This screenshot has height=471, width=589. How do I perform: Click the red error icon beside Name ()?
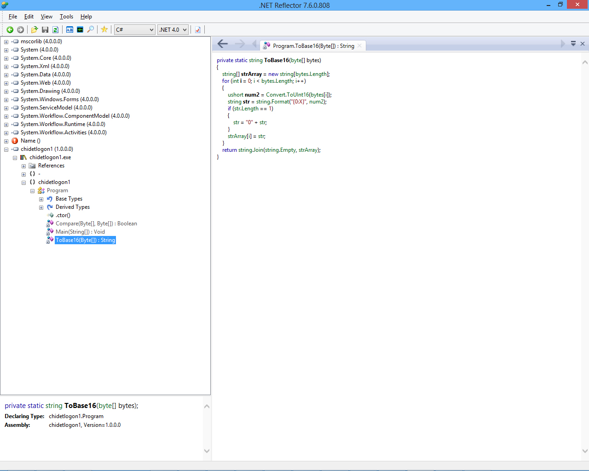pos(15,141)
